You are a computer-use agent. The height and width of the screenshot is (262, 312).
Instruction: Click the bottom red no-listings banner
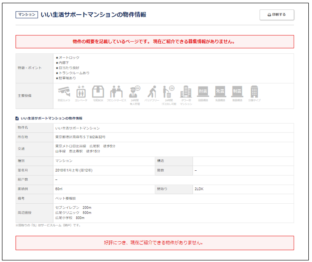(155, 243)
